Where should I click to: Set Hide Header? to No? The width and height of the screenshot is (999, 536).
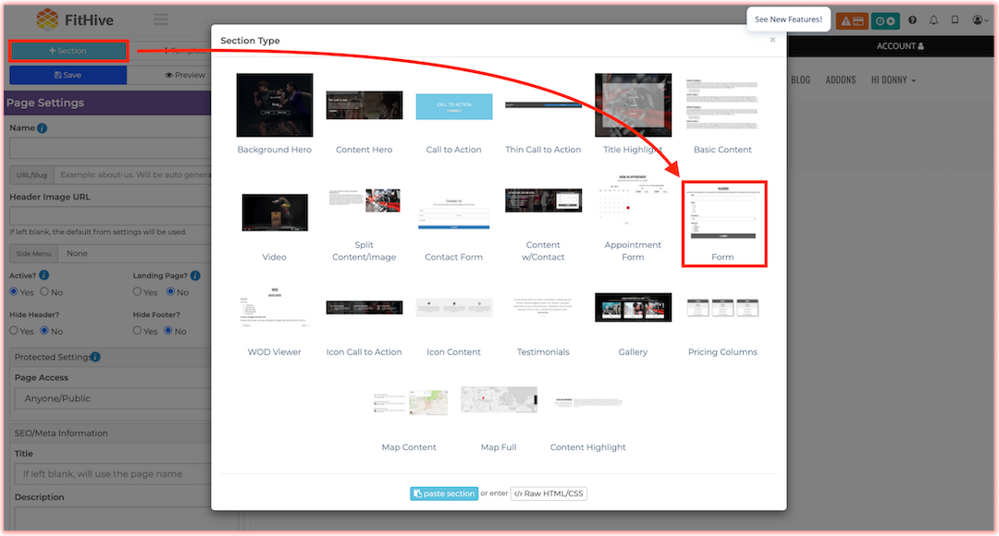tap(44, 331)
